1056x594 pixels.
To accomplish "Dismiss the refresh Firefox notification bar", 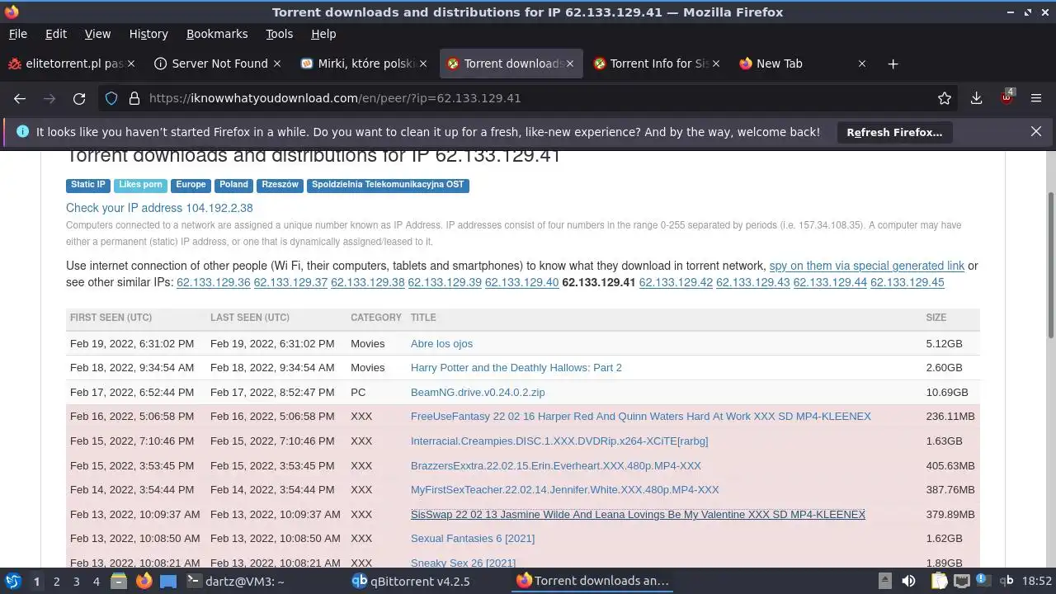I will [x=1036, y=131].
